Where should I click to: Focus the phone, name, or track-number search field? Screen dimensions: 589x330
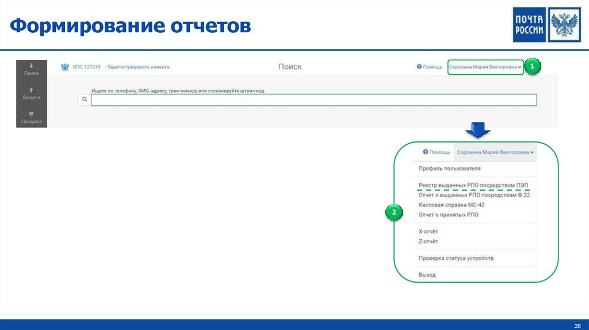tap(313, 100)
